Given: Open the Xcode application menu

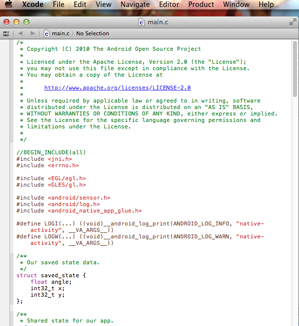Looking at the screenshot, I should coord(33,4).
